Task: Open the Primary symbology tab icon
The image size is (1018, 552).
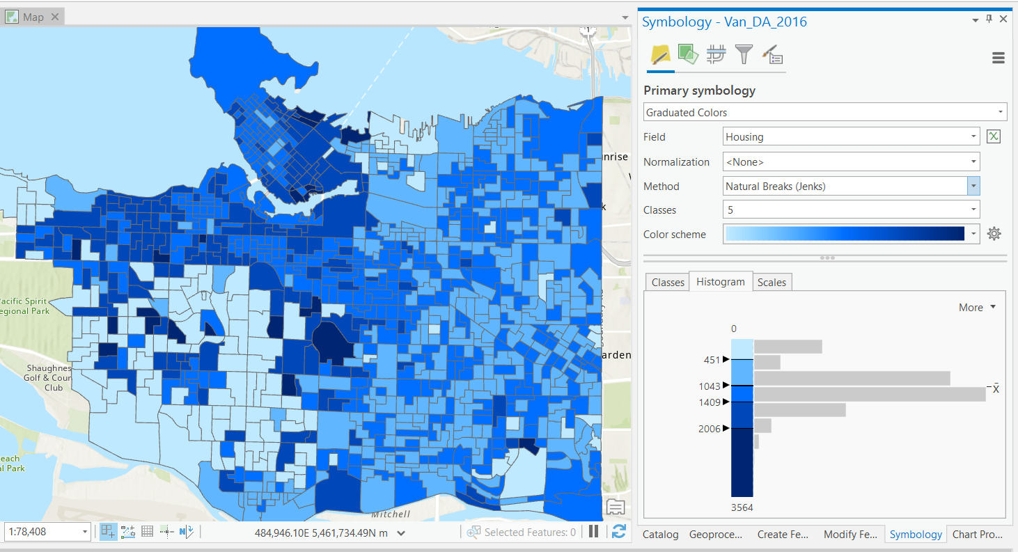Action: click(x=660, y=54)
